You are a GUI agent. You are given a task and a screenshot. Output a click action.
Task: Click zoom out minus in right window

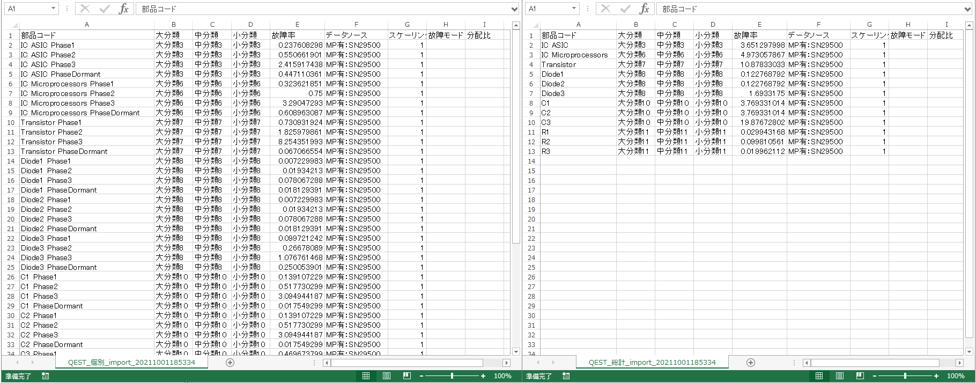click(x=874, y=376)
